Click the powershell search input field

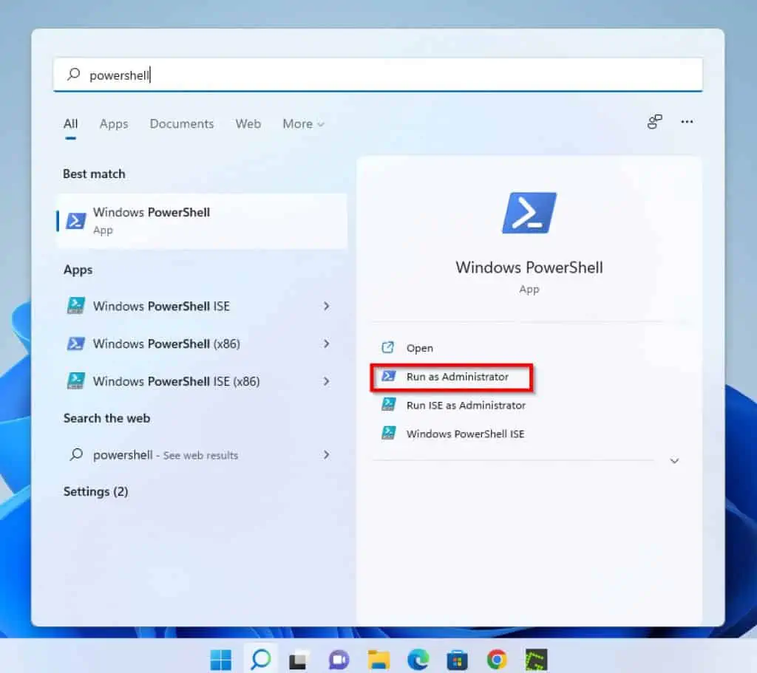pos(378,75)
